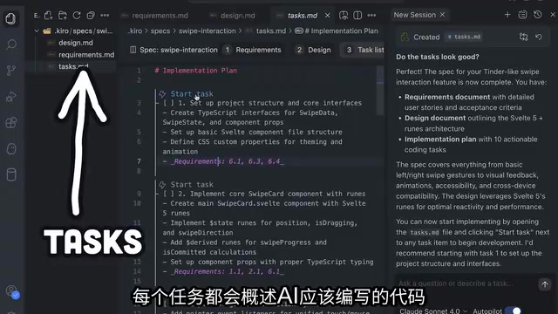Open Source Control in the activity bar

coord(11,70)
